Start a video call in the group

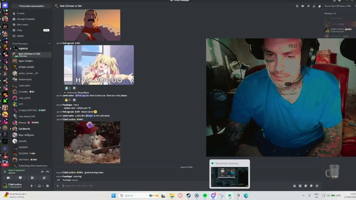coord(303,6)
